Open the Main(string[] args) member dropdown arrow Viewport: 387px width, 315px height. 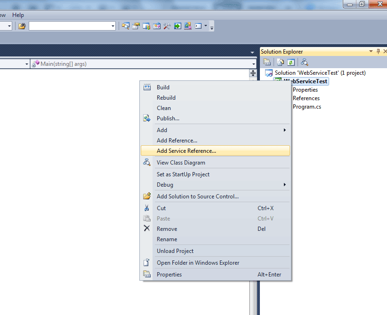253,64
